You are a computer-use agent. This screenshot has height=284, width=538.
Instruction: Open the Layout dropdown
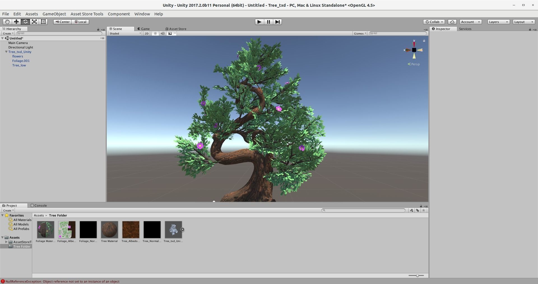point(524,22)
